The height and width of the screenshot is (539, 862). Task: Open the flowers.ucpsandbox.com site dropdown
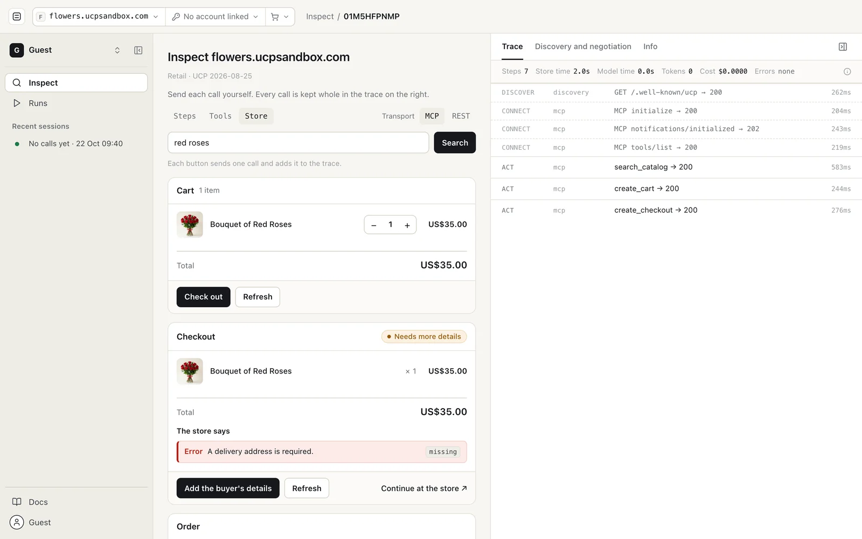pos(99,17)
